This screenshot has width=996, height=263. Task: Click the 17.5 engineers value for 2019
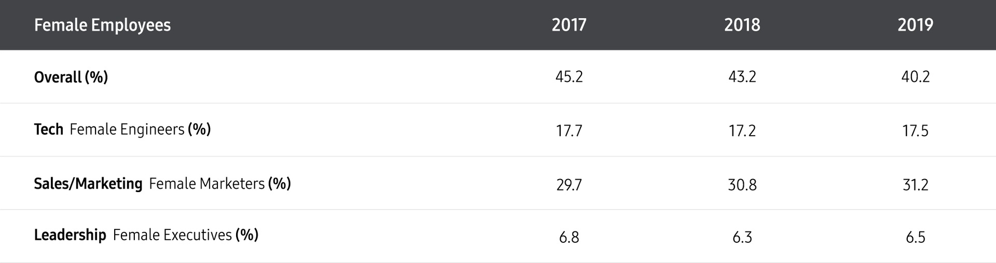point(916,130)
